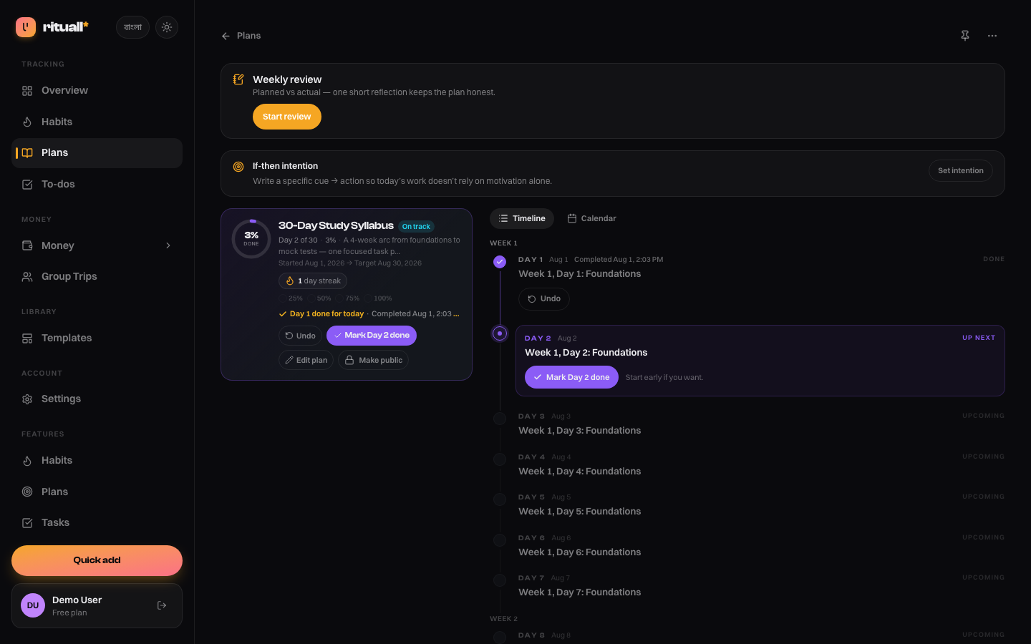Click the Rituall logo icon

click(x=26, y=27)
